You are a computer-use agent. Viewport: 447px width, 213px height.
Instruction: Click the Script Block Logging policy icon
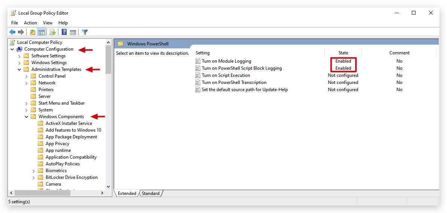198,68
